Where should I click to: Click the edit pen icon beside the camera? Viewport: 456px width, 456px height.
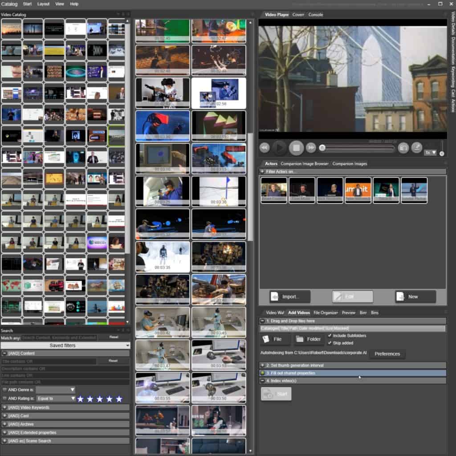[x=418, y=148]
